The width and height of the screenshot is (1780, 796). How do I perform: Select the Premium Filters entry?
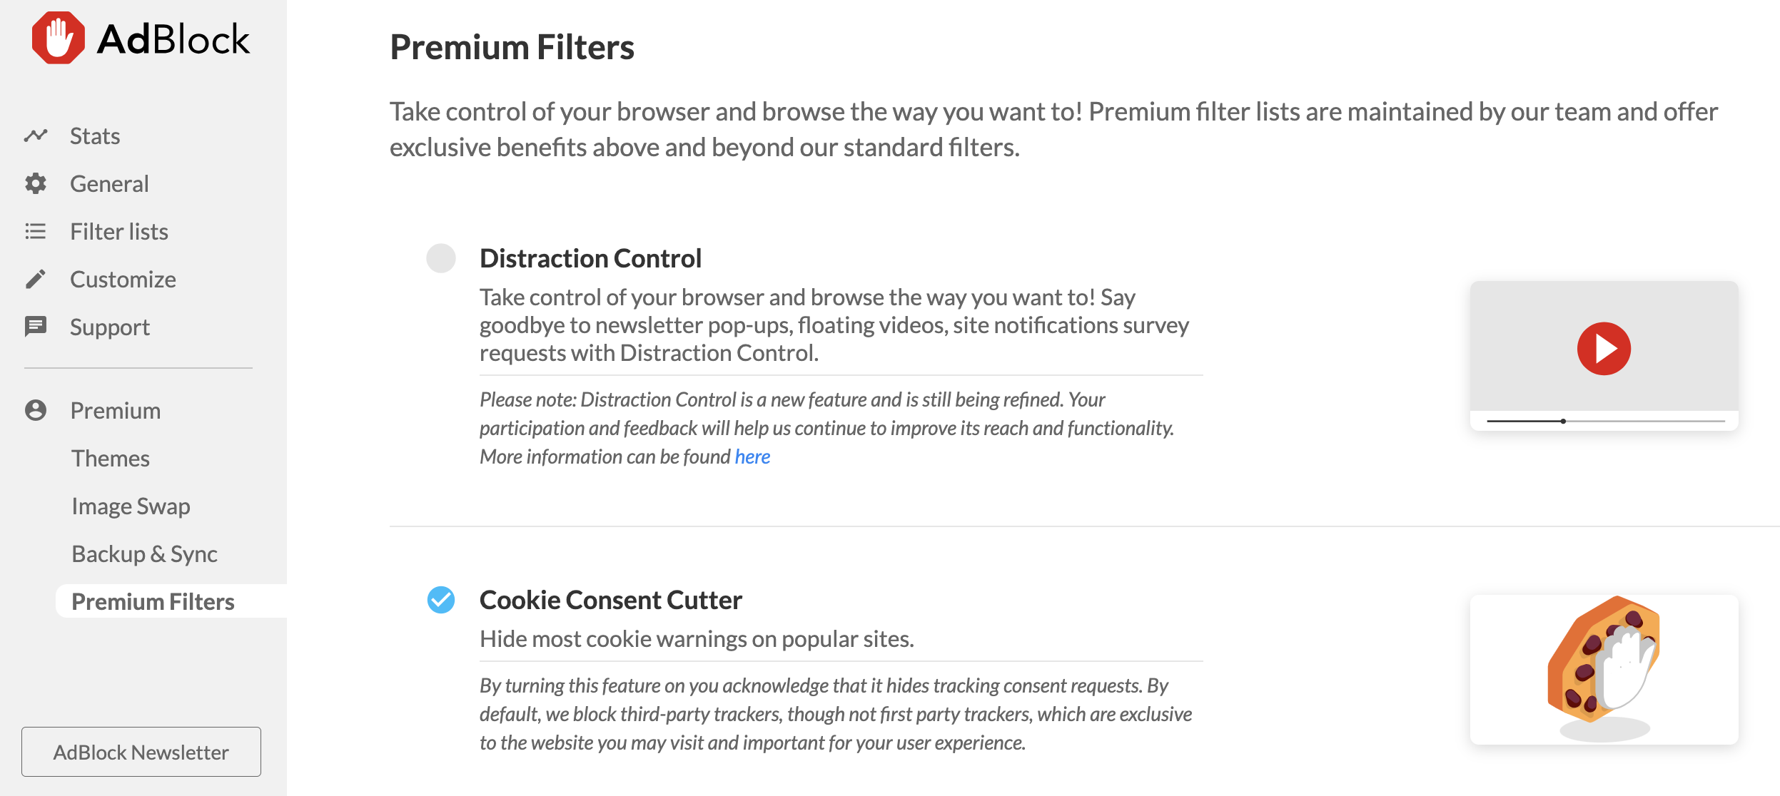(152, 601)
